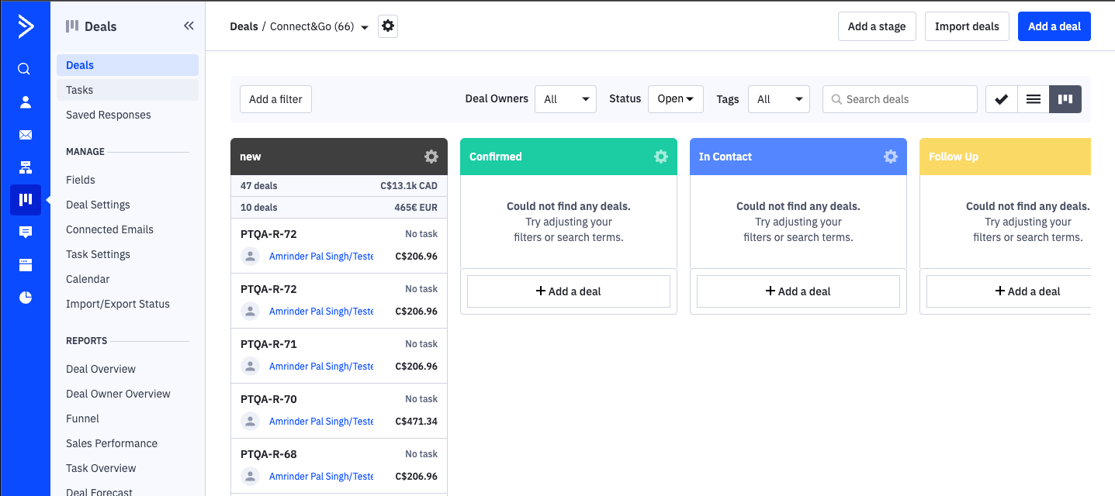Image resolution: width=1115 pixels, height=496 pixels.
Task: Click the search icon in left navigation bar
Action: [x=25, y=69]
